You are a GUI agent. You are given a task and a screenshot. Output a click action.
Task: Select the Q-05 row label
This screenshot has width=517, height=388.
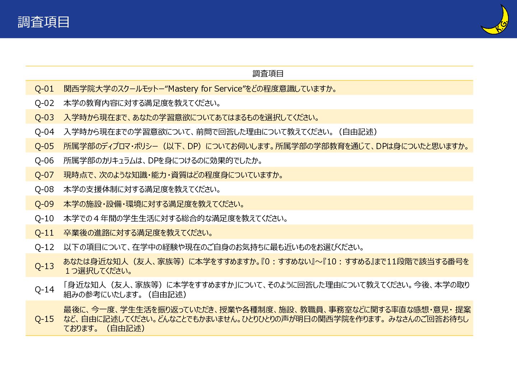[x=44, y=146]
